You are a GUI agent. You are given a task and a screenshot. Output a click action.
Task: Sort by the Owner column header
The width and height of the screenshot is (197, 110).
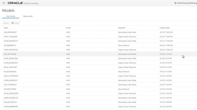coord(68,28)
